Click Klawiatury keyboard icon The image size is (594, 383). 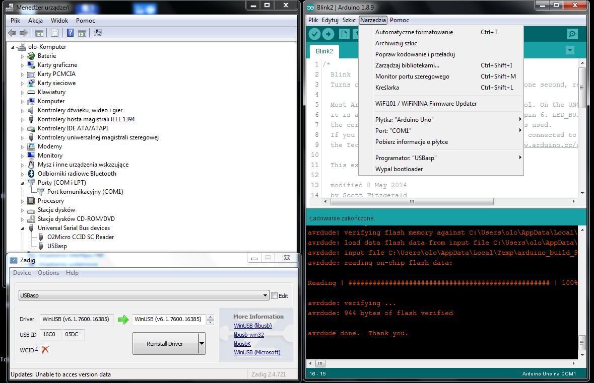click(31, 92)
